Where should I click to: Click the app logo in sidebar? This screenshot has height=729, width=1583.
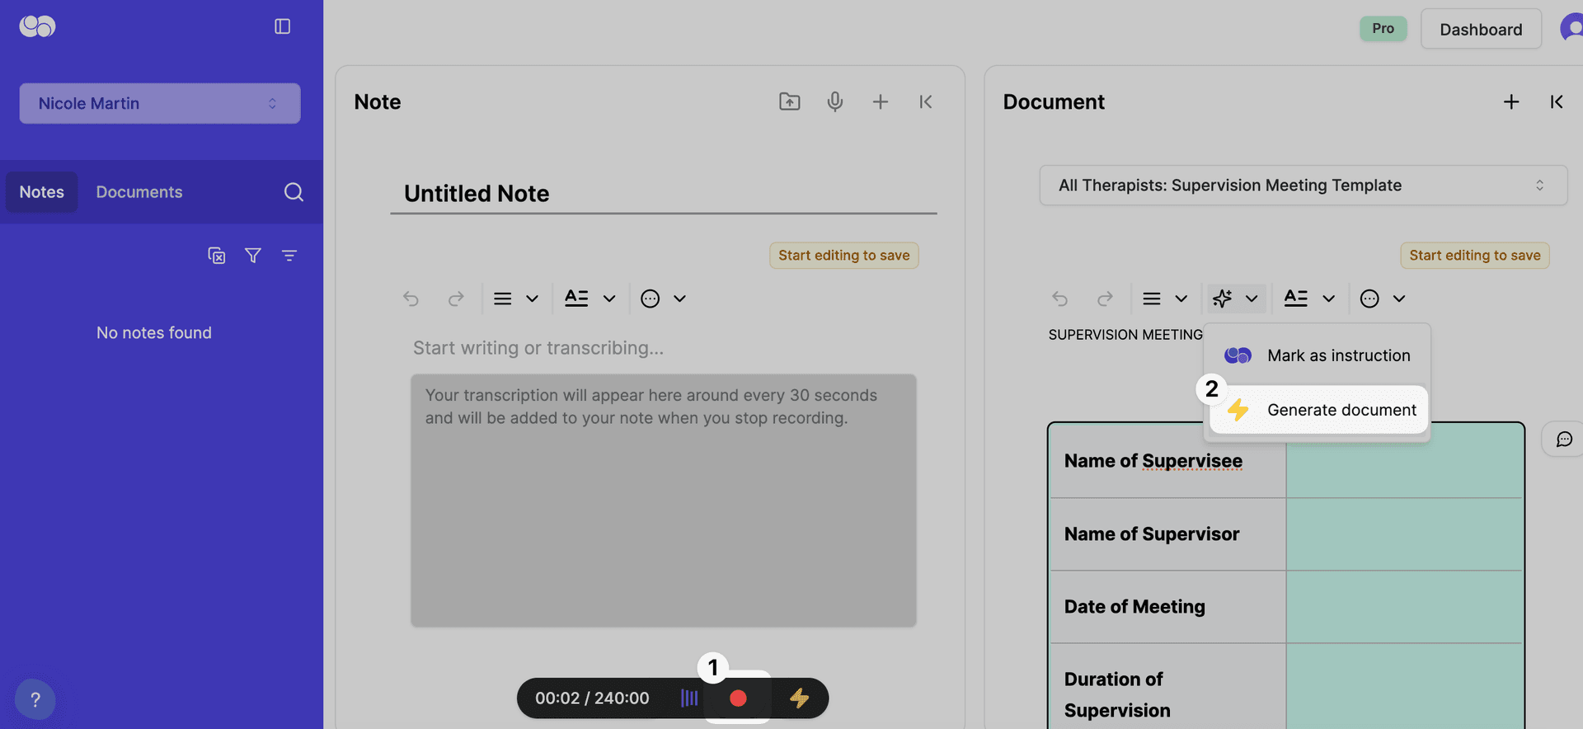tap(37, 26)
